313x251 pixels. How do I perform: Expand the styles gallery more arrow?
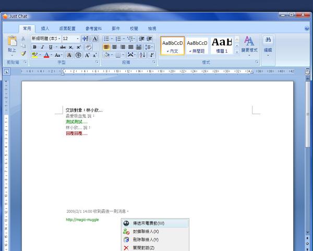pos(237,52)
